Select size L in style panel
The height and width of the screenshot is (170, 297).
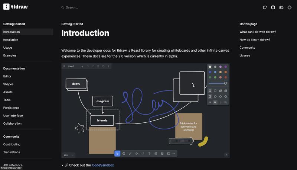point(220,102)
